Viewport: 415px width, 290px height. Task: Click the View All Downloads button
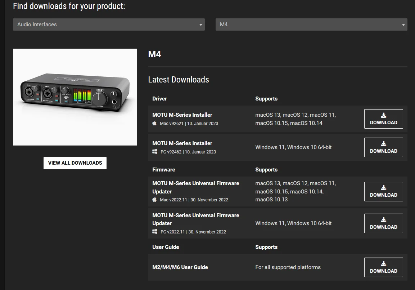click(75, 163)
